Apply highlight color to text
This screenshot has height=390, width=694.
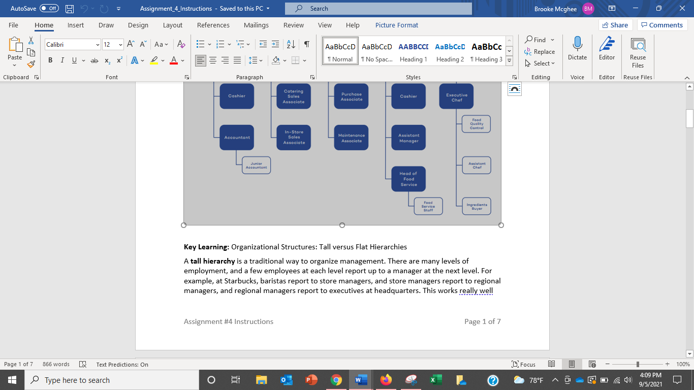154,60
